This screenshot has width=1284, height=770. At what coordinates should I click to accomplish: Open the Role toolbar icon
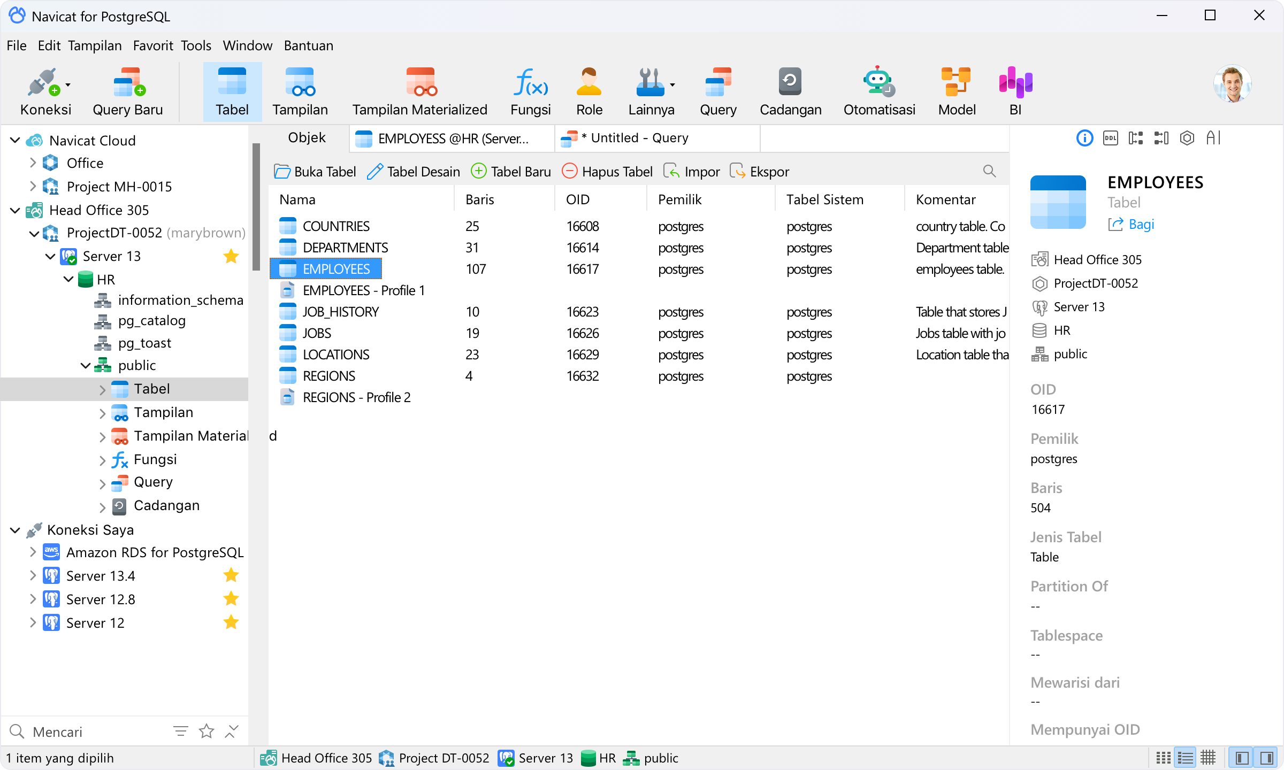coord(589,92)
